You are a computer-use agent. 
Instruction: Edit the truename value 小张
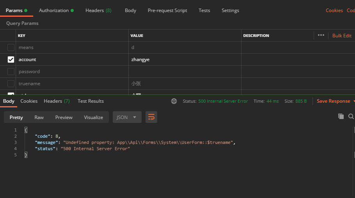[185, 84]
